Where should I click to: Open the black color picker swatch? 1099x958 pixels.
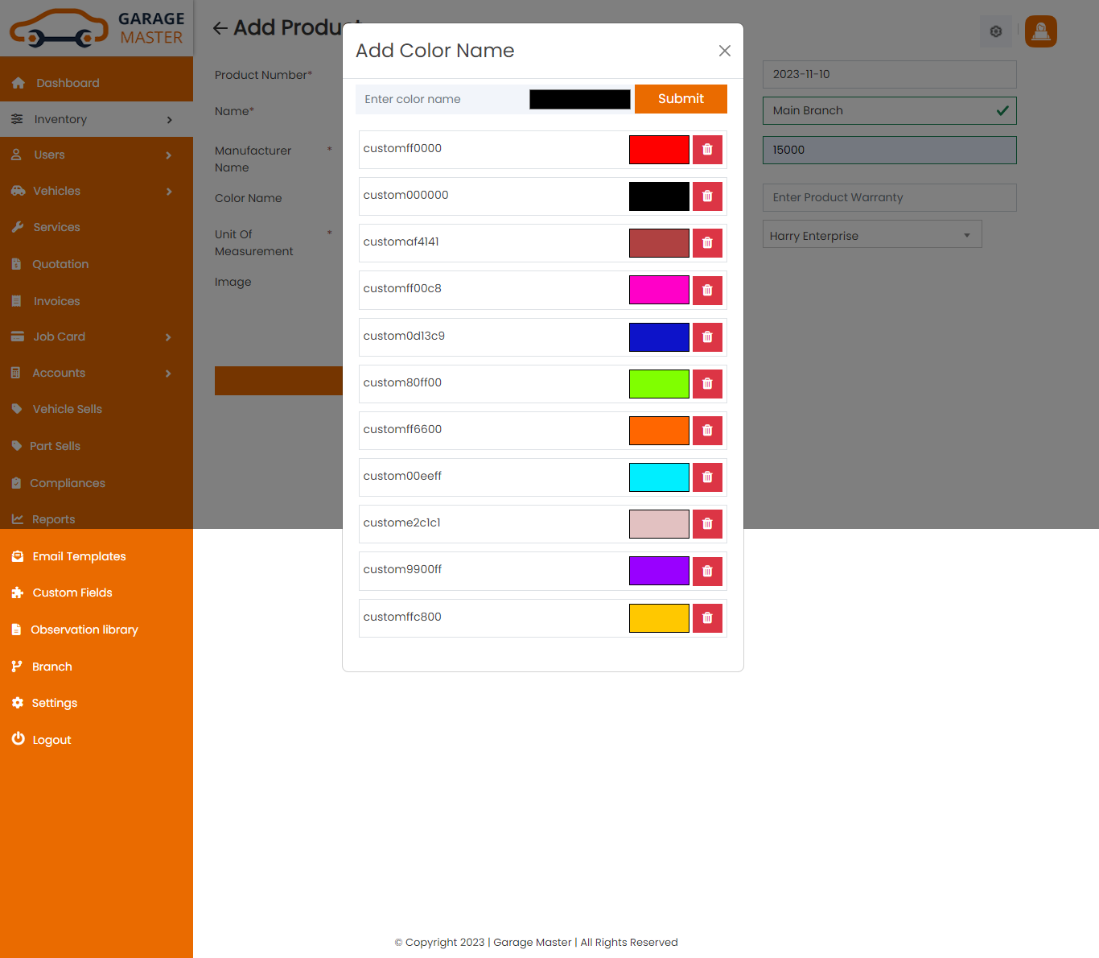(x=579, y=99)
